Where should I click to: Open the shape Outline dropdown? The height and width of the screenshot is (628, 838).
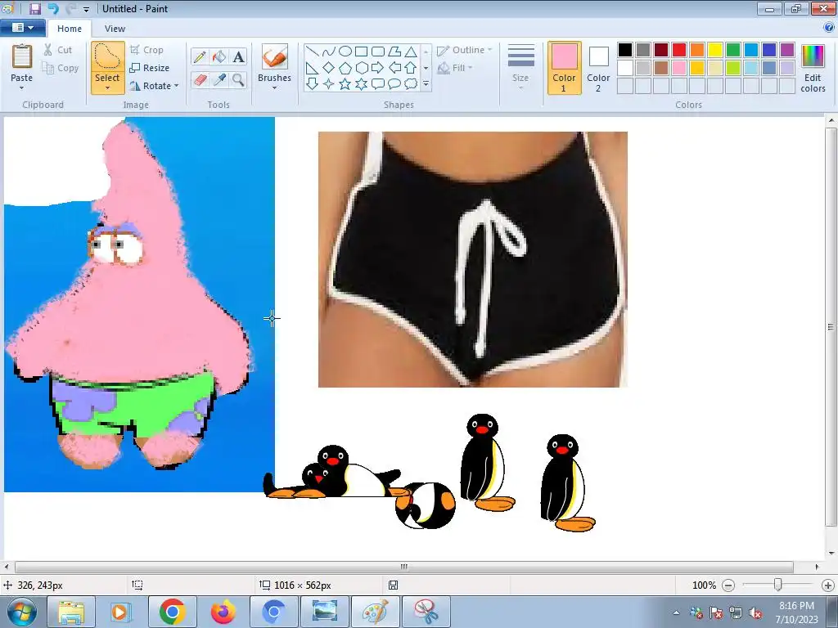[x=465, y=50]
